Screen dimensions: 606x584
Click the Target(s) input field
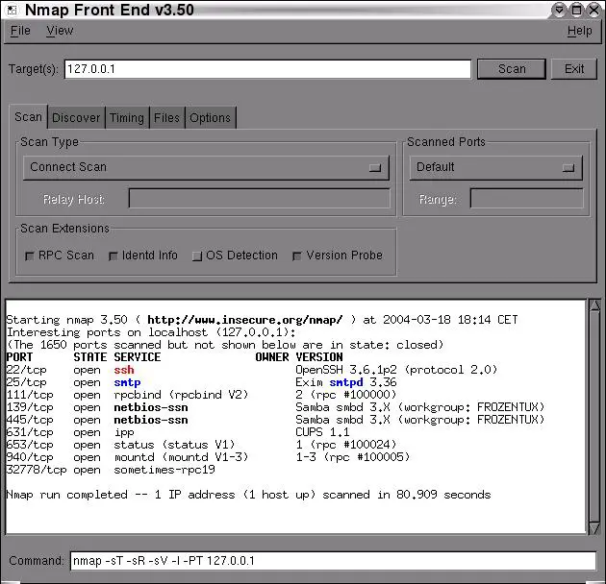[x=268, y=69]
